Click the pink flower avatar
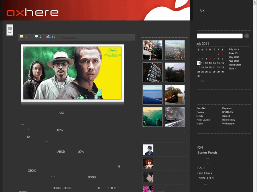 (148, 189)
